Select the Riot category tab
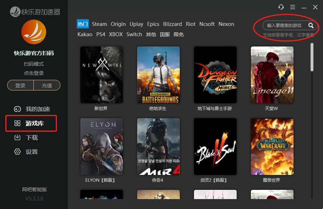323x209 pixels. coord(190,24)
